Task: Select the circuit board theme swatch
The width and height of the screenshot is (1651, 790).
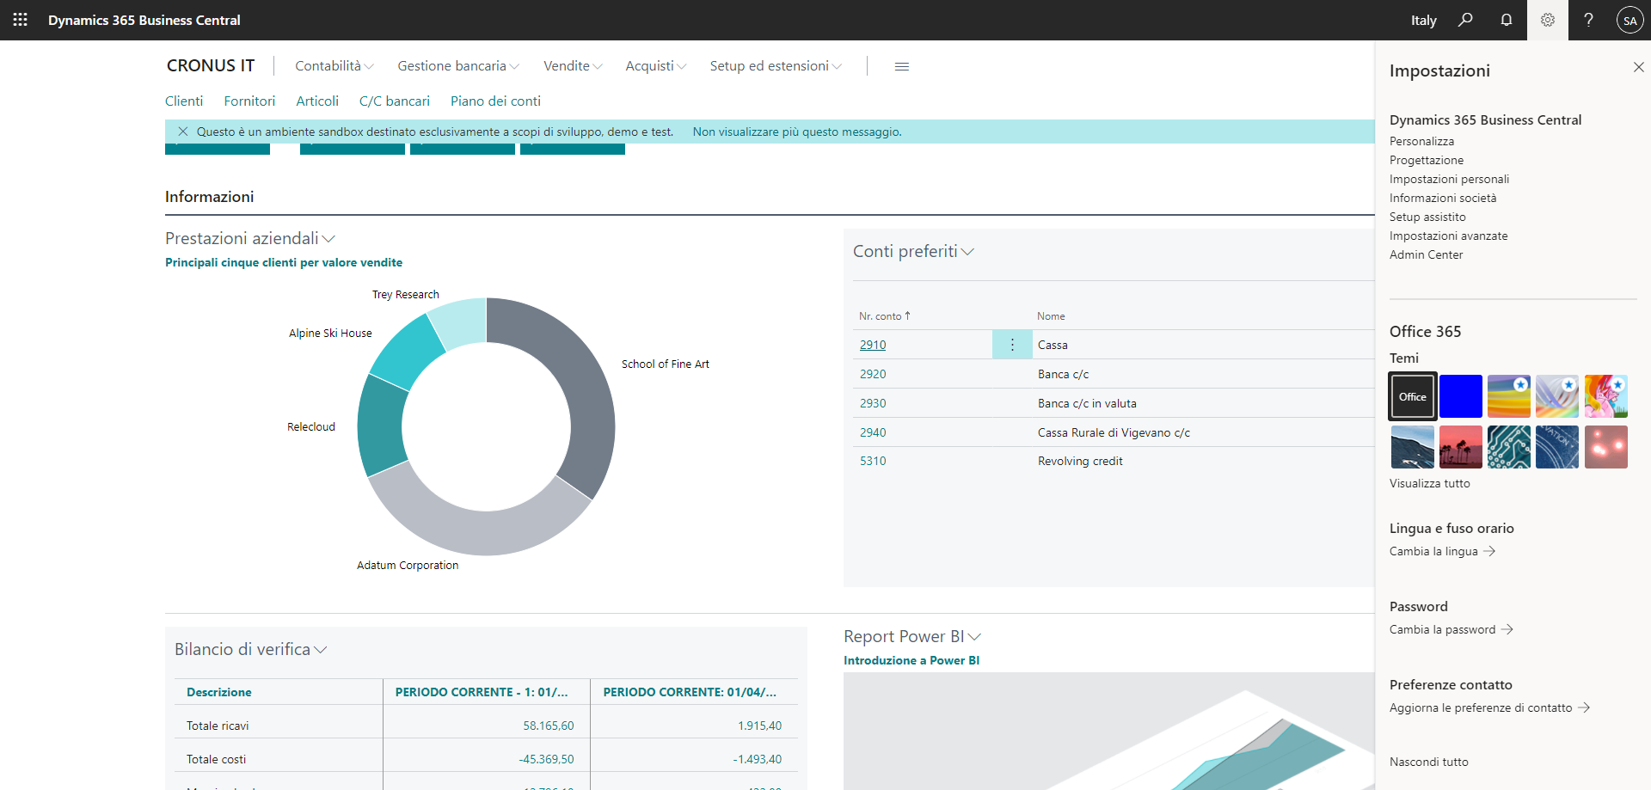Action: click(1509, 447)
